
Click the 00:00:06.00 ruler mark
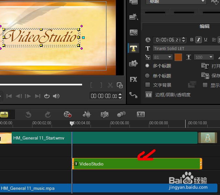coord(119,123)
